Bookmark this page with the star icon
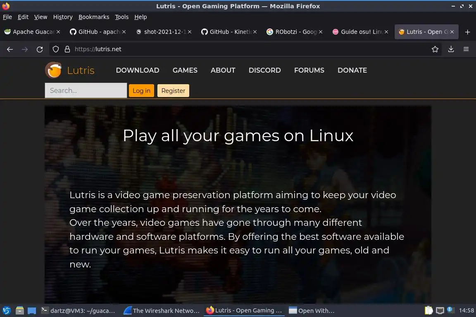This screenshot has width=476, height=317. click(435, 49)
